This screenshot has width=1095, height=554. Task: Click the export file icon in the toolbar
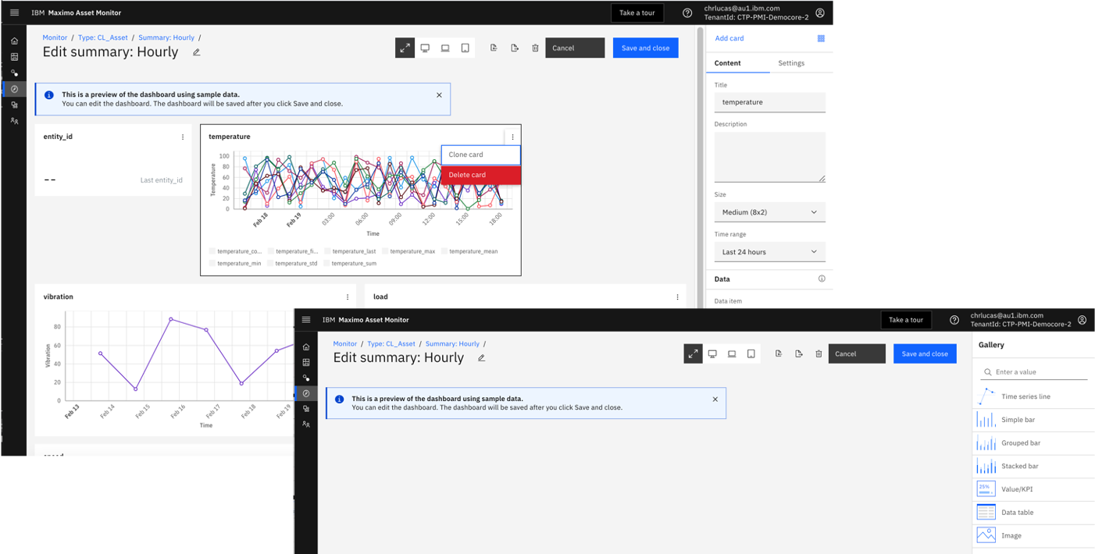515,48
